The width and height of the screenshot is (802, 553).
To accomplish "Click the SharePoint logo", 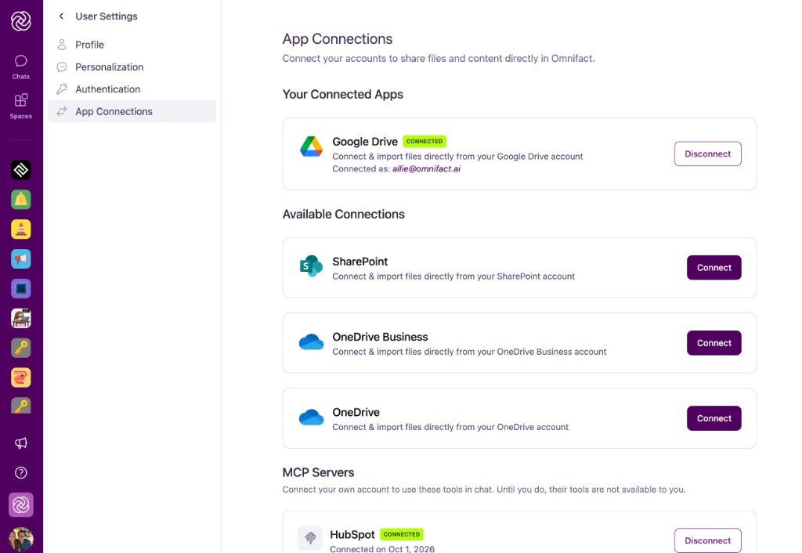I will click(x=311, y=266).
